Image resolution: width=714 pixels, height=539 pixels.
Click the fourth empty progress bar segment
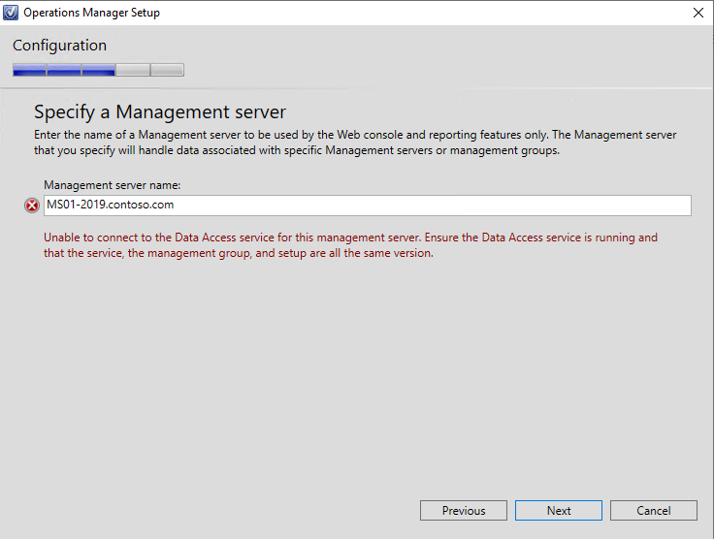click(133, 70)
